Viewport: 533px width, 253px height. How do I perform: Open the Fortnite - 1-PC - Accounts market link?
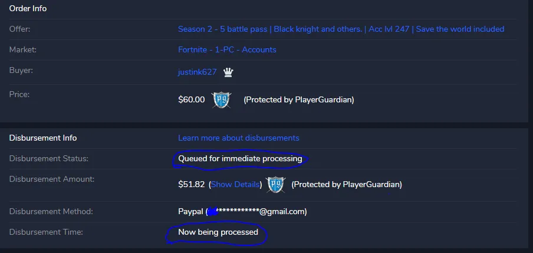[227, 50]
